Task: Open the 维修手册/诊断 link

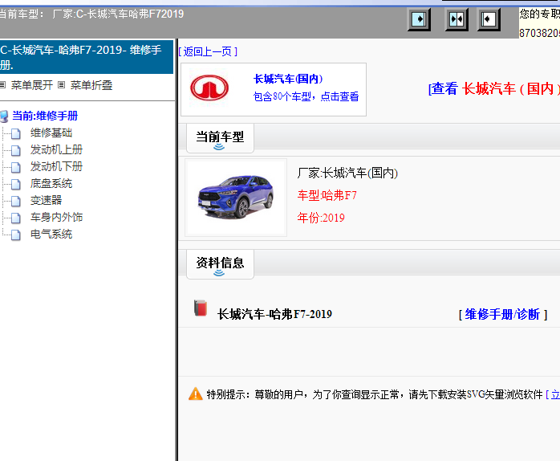Action: point(503,314)
